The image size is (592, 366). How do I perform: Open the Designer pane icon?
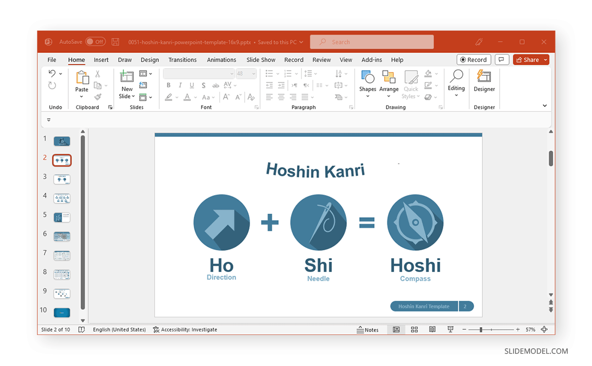pyautogui.click(x=484, y=81)
